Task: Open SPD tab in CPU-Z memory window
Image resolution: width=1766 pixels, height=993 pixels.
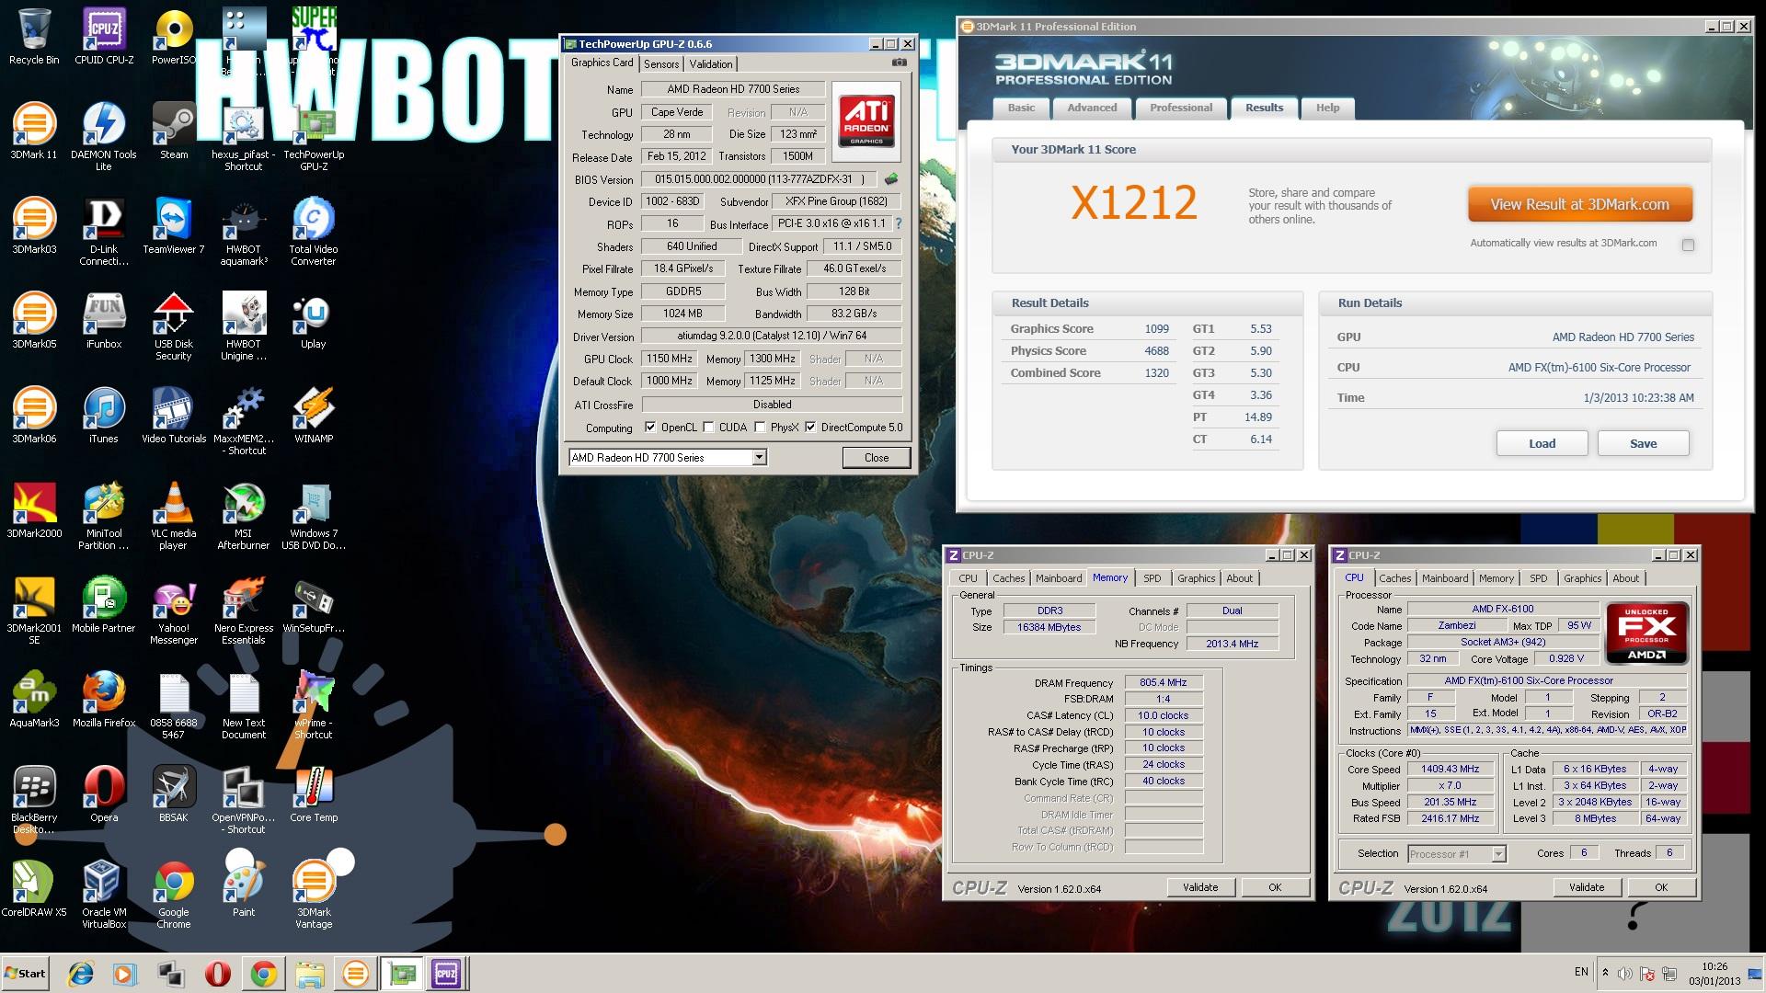Action: tap(1152, 578)
